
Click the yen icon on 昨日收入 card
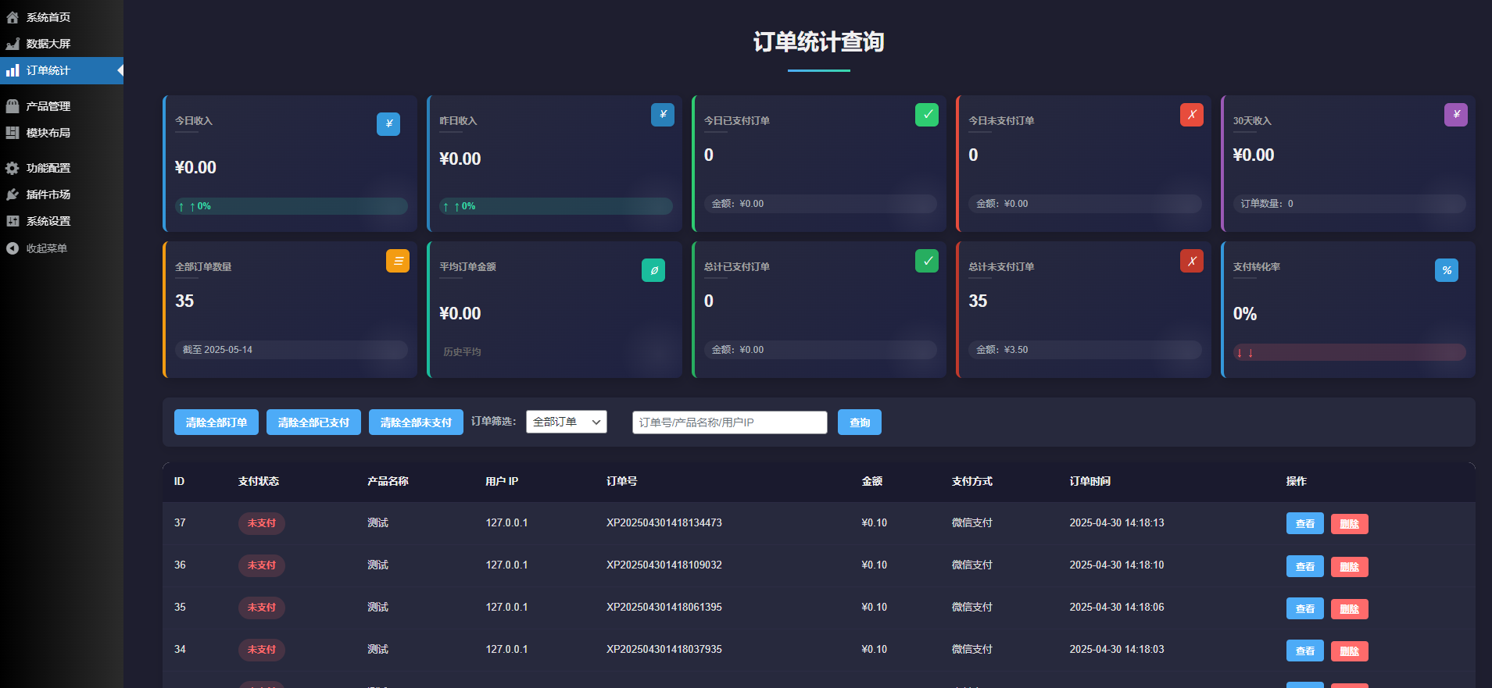663,115
